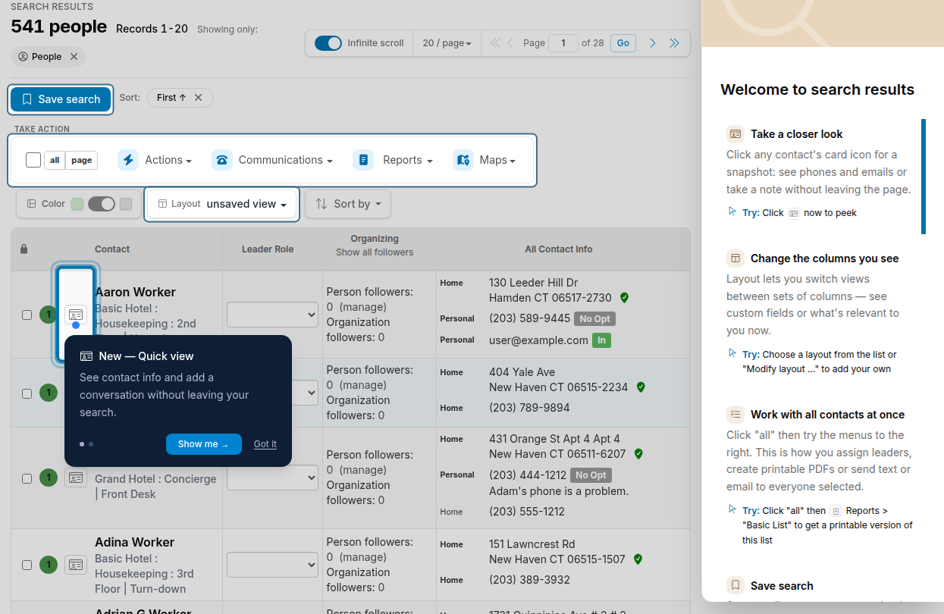The image size is (944, 614).
Task: Click the page number input field
Action: (563, 43)
